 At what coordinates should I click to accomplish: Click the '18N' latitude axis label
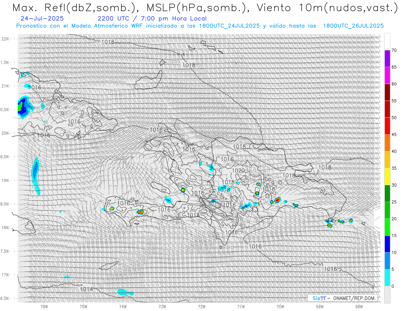(x=6, y=227)
